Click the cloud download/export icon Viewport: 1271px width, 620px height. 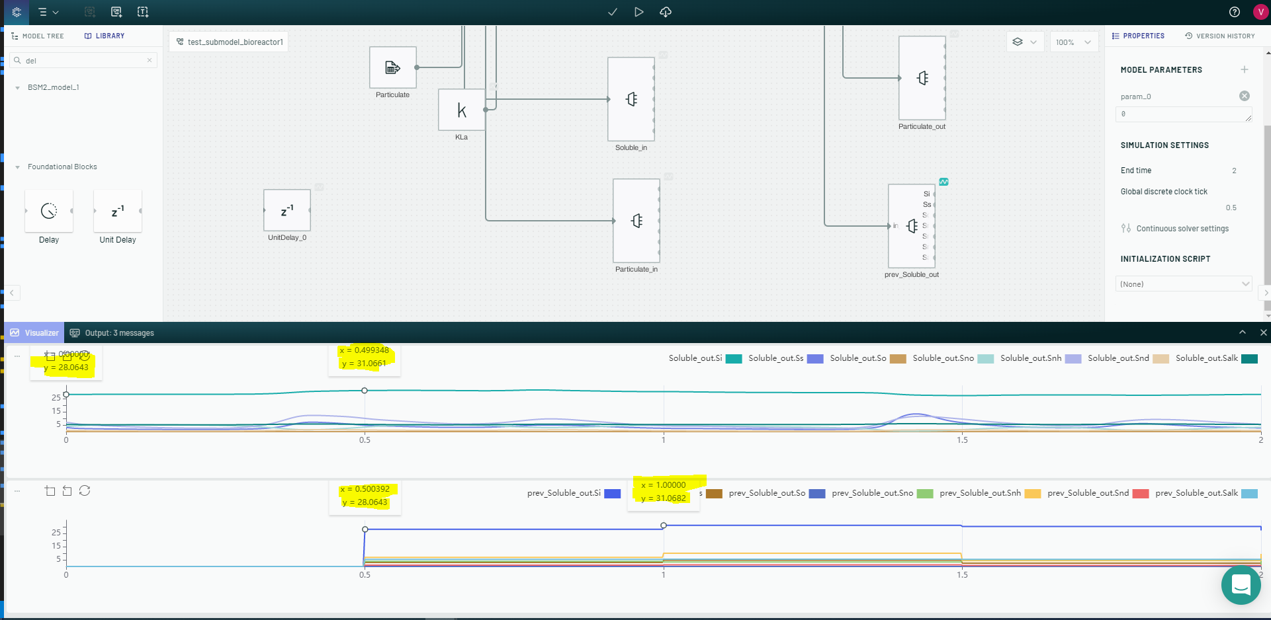(666, 12)
